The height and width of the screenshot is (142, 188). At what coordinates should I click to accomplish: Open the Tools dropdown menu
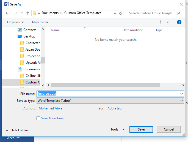pyautogui.click(x=118, y=129)
